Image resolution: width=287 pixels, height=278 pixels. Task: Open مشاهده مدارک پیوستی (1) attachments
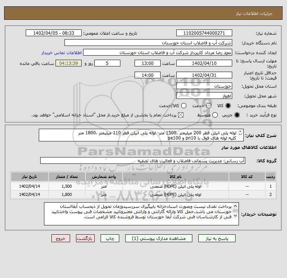(x=159, y=238)
